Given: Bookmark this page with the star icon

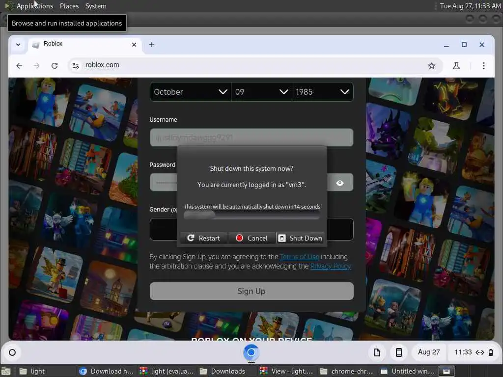Looking at the screenshot, I should pyautogui.click(x=432, y=66).
